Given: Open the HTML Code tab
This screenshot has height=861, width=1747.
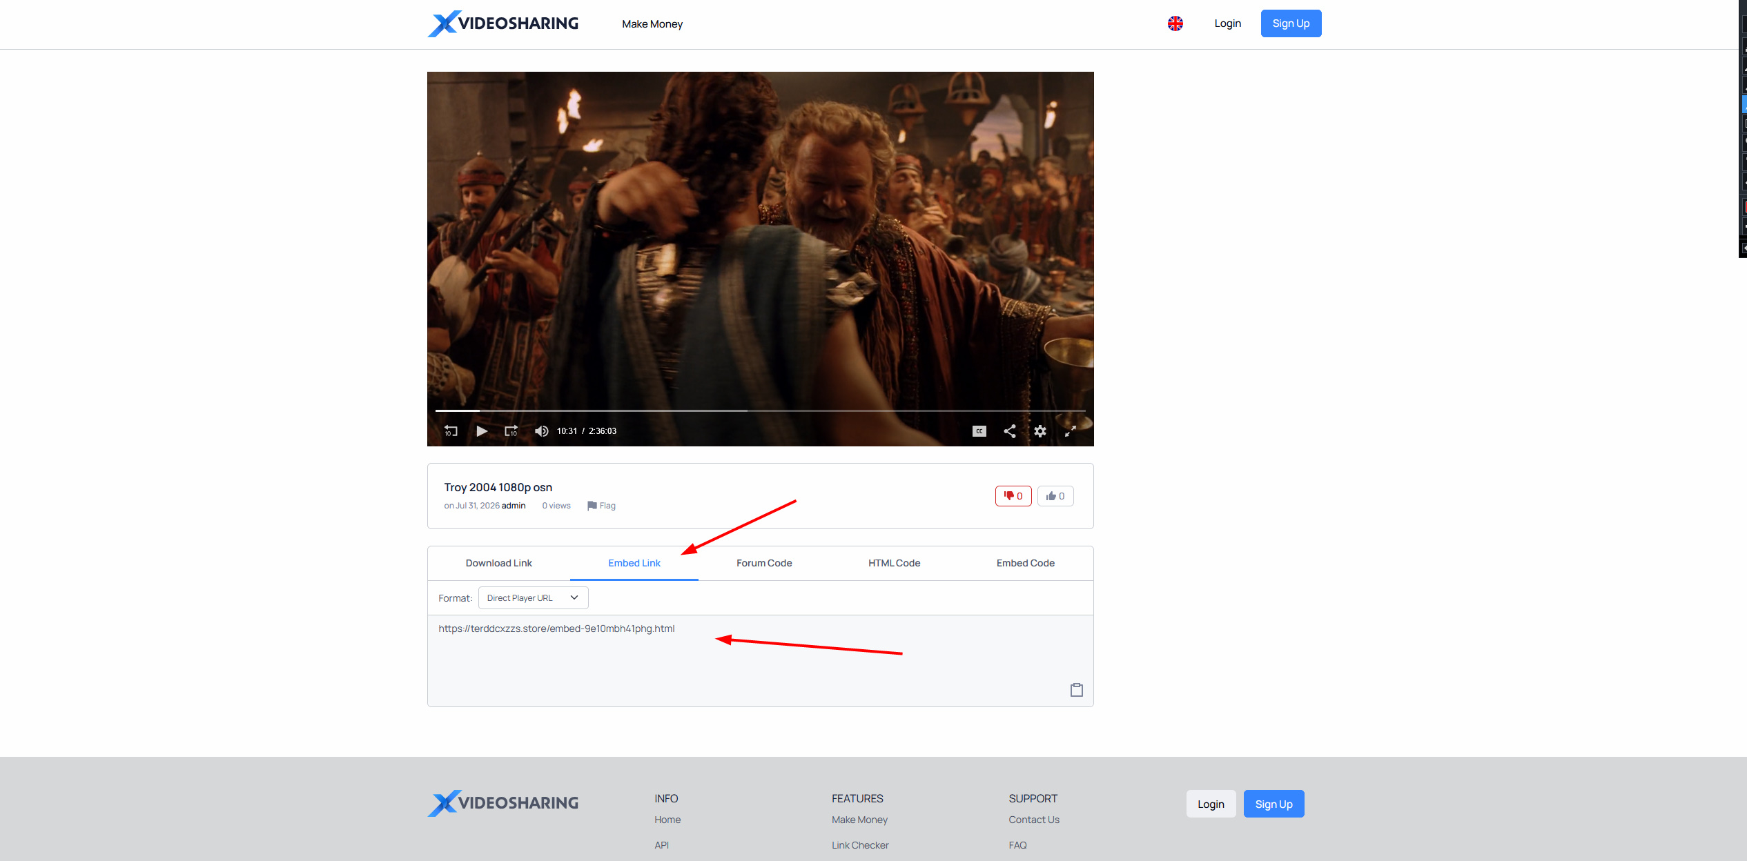Looking at the screenshot, I should [x=895, y=563].
